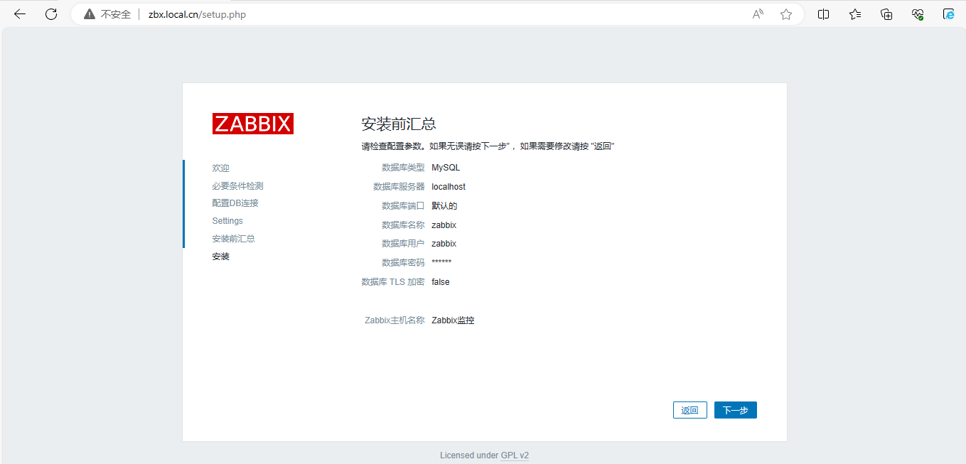Click the 不安全 warning triangle icon
Screen dimensions: 966x464
pos(89,14)
